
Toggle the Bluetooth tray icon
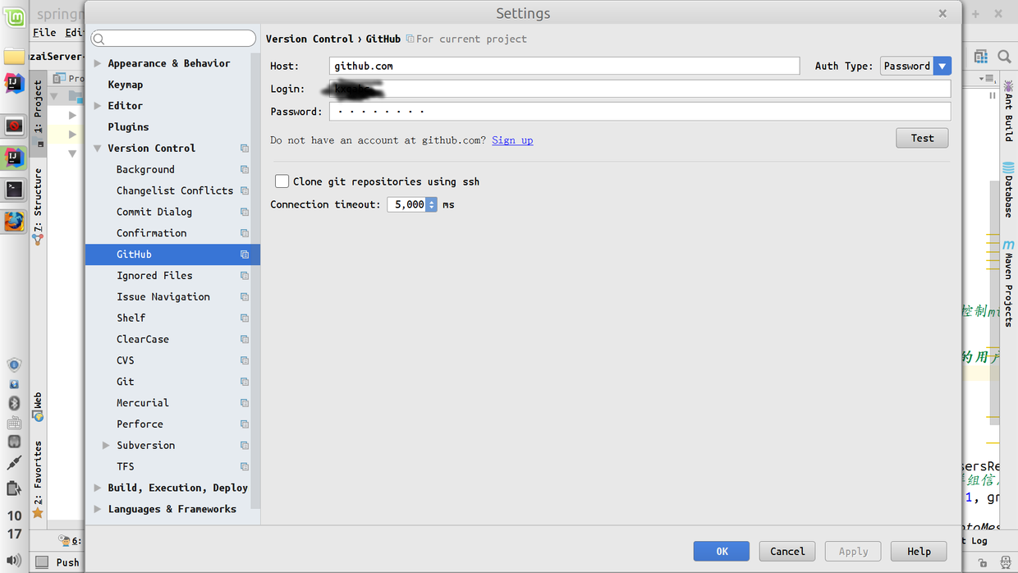pyautogui.click(x=14, y=403)
